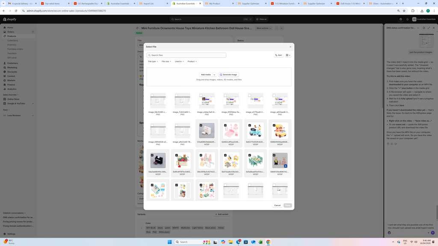Open Windows Start menu
This screenshot has width=438, height=246.
coord(169,242)
